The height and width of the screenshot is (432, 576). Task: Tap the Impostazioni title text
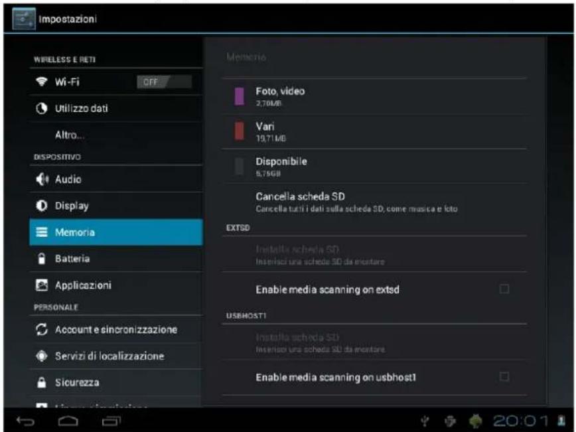pos(68,19)
